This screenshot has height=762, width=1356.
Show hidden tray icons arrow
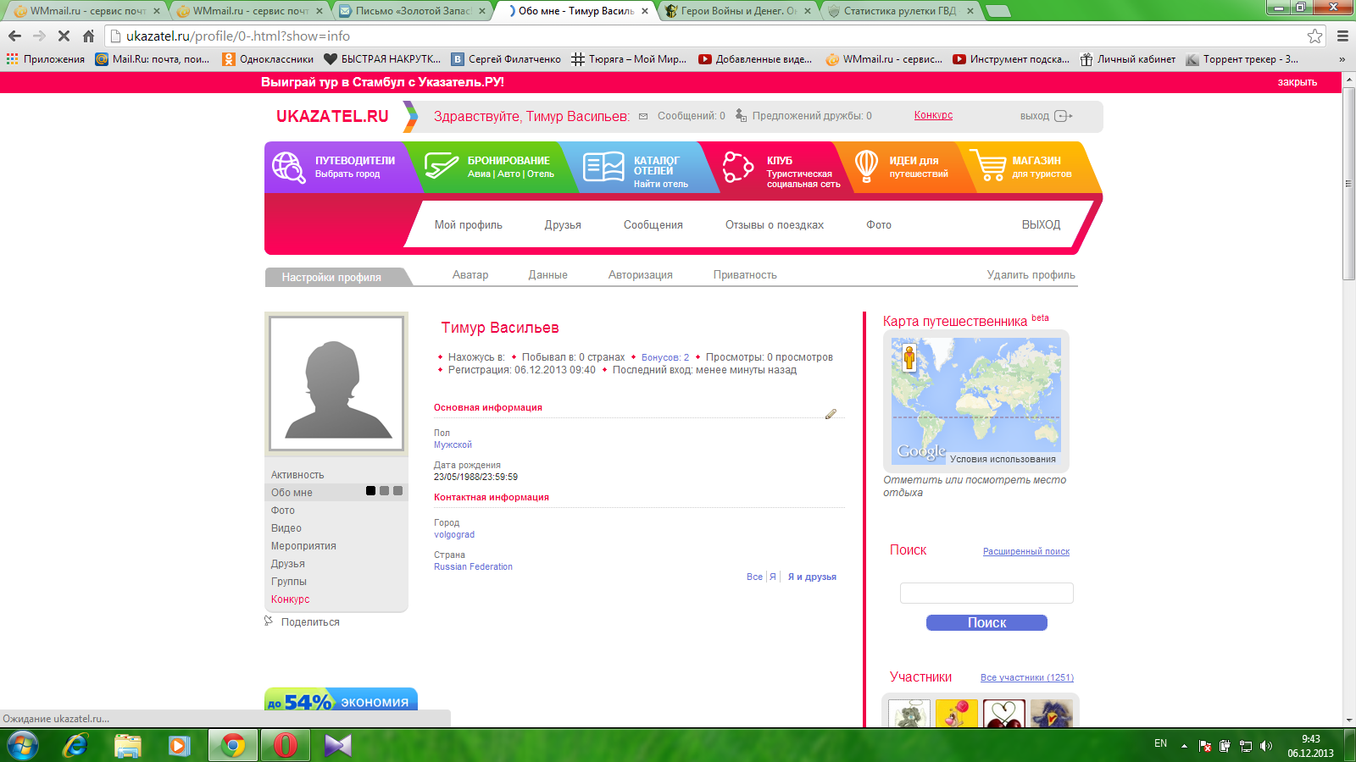click(x=1184, y=746)
